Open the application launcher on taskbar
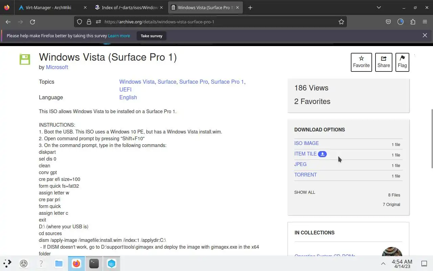This screenshot has height=271, width=433. click(x=7, y=263)
